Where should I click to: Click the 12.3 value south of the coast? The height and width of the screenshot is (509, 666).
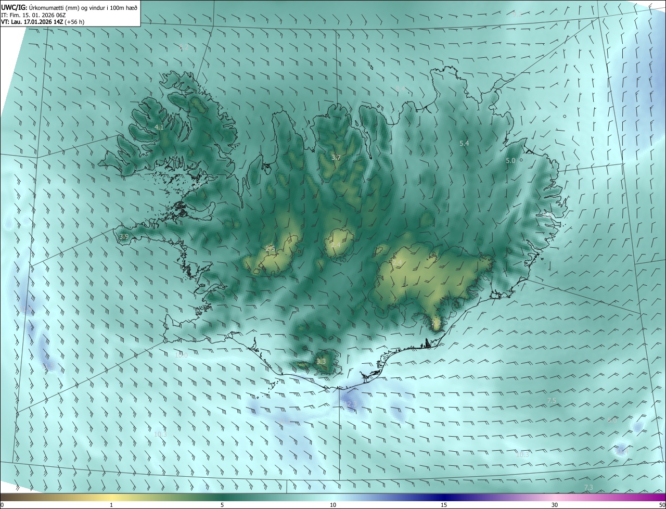coord(351,404)
